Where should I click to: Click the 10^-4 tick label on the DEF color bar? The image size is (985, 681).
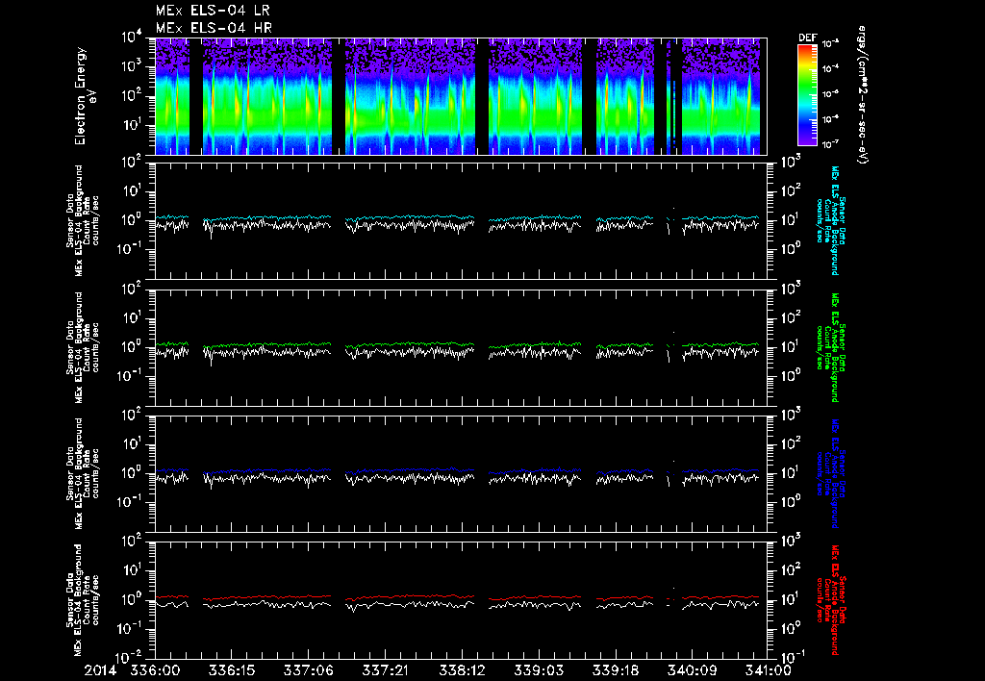[x=830, y=68]
